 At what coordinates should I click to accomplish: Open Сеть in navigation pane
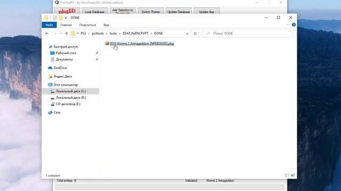tap(57, 112)
